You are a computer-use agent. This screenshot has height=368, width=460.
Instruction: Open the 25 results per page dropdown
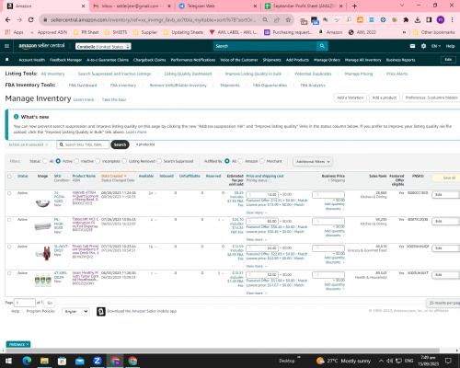pyautogui.click(x=443, y=303)
